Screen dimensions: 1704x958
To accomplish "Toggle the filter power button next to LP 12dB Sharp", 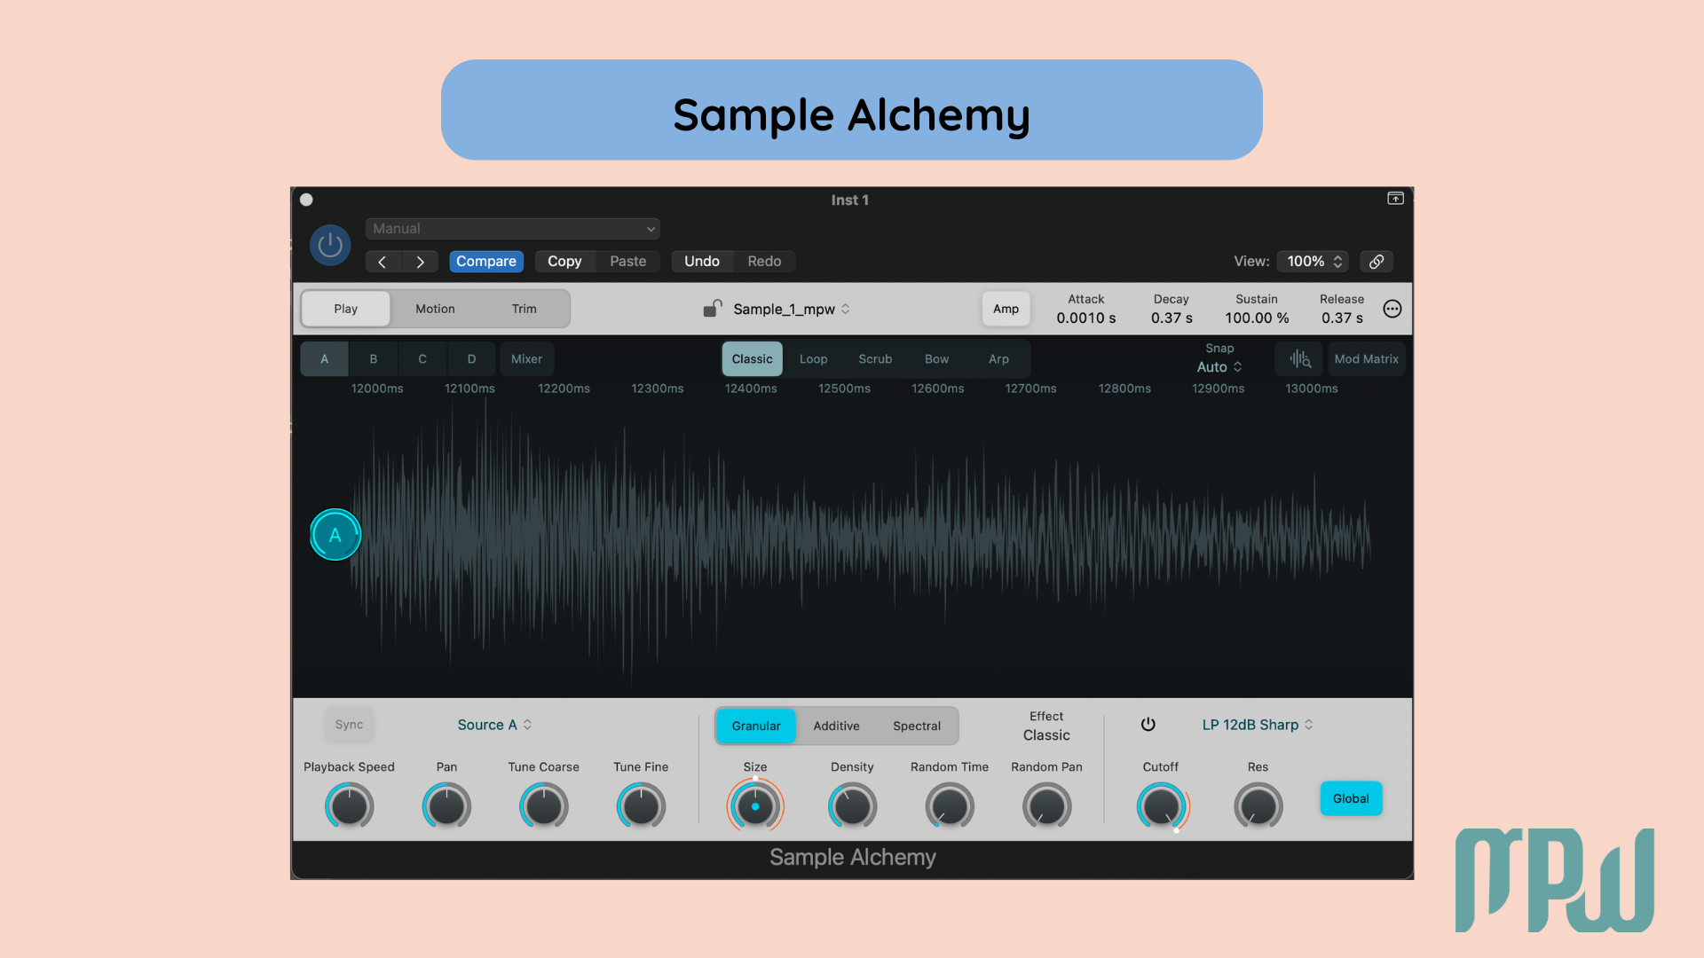I will pos(1148,724).
